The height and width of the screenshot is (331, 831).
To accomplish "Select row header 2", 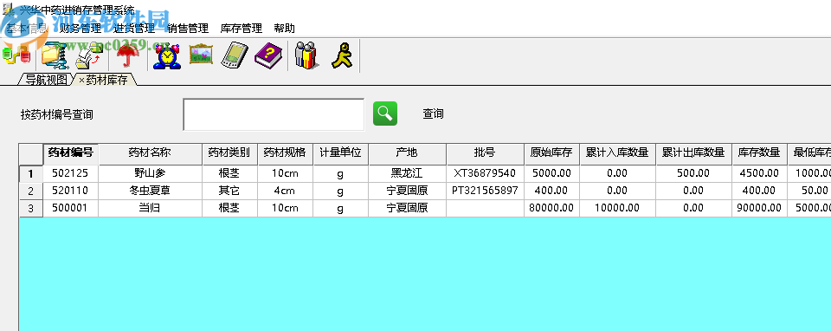I will [x=31, y=191].
